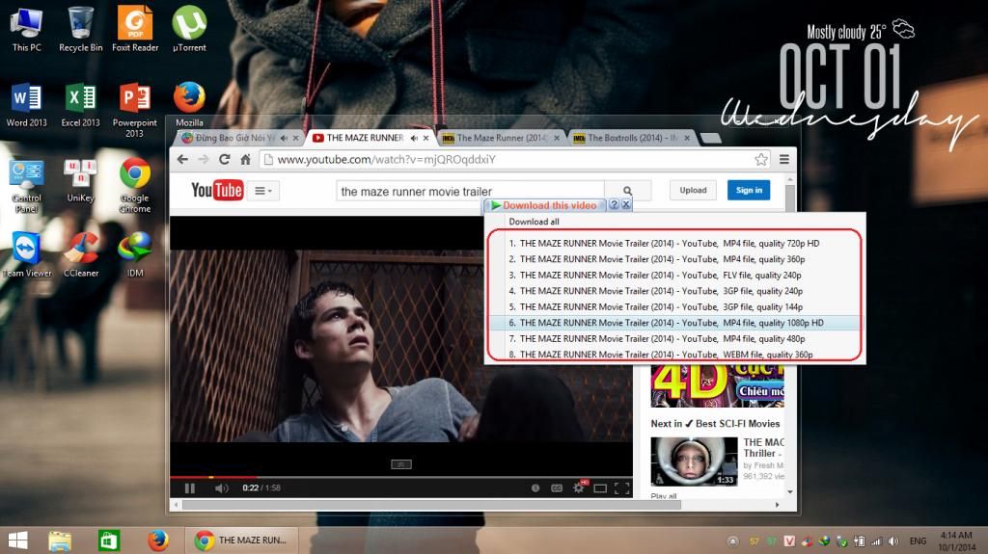Screen dimensions: 988x554
Task: Seek on the video progress bar
Action: tap(400, 477)
